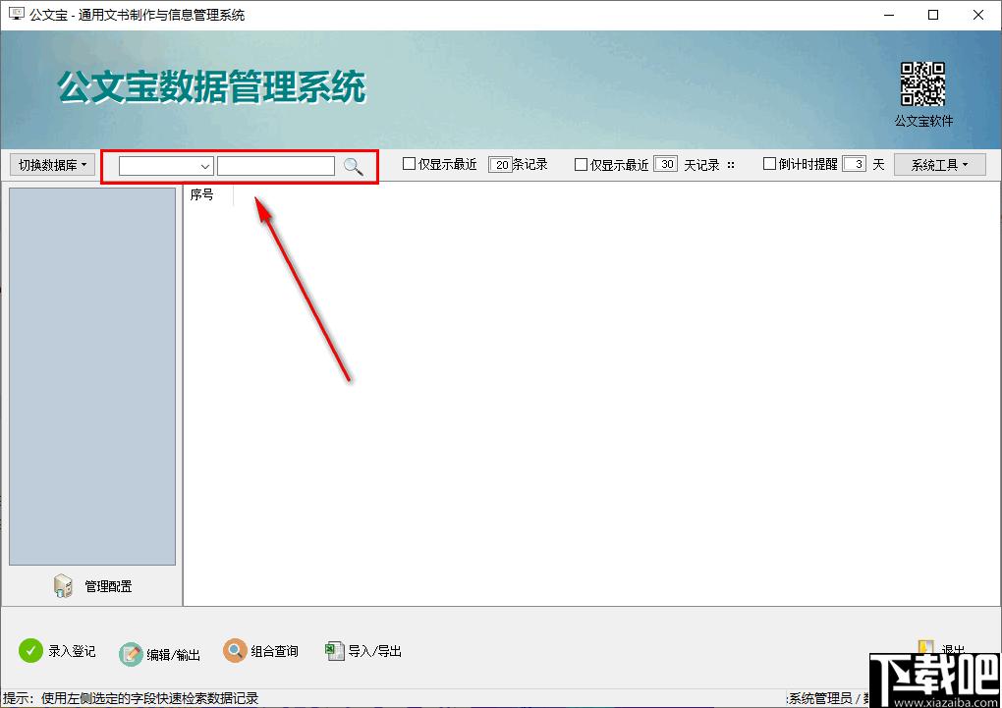The height and width of the screenshot is (708, 1002).
Task: Click the countdown days field showing 3
Action: tap(855, 164)
